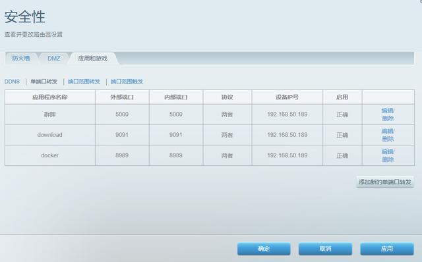Click the 内部端口 column header

pyautogui.click(x=176, y=97)
